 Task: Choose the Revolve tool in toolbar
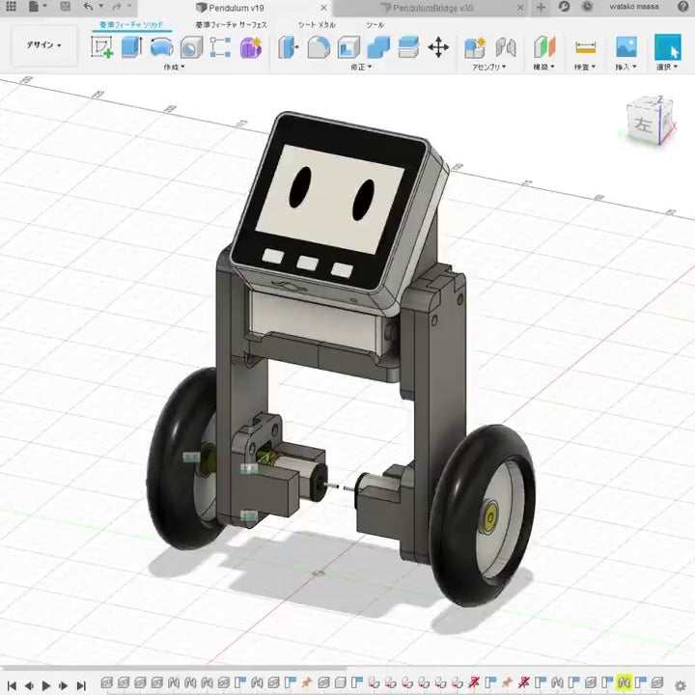161,46
